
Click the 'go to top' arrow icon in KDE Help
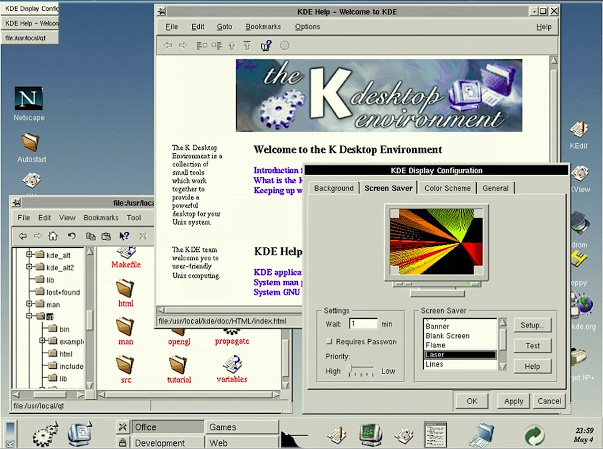[247, 45]
